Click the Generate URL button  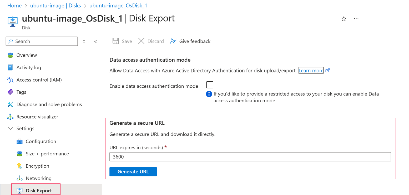[x=133, y=172]
